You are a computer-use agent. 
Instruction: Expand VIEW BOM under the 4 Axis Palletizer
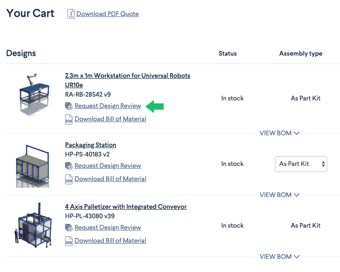click(x=280, y=256)
